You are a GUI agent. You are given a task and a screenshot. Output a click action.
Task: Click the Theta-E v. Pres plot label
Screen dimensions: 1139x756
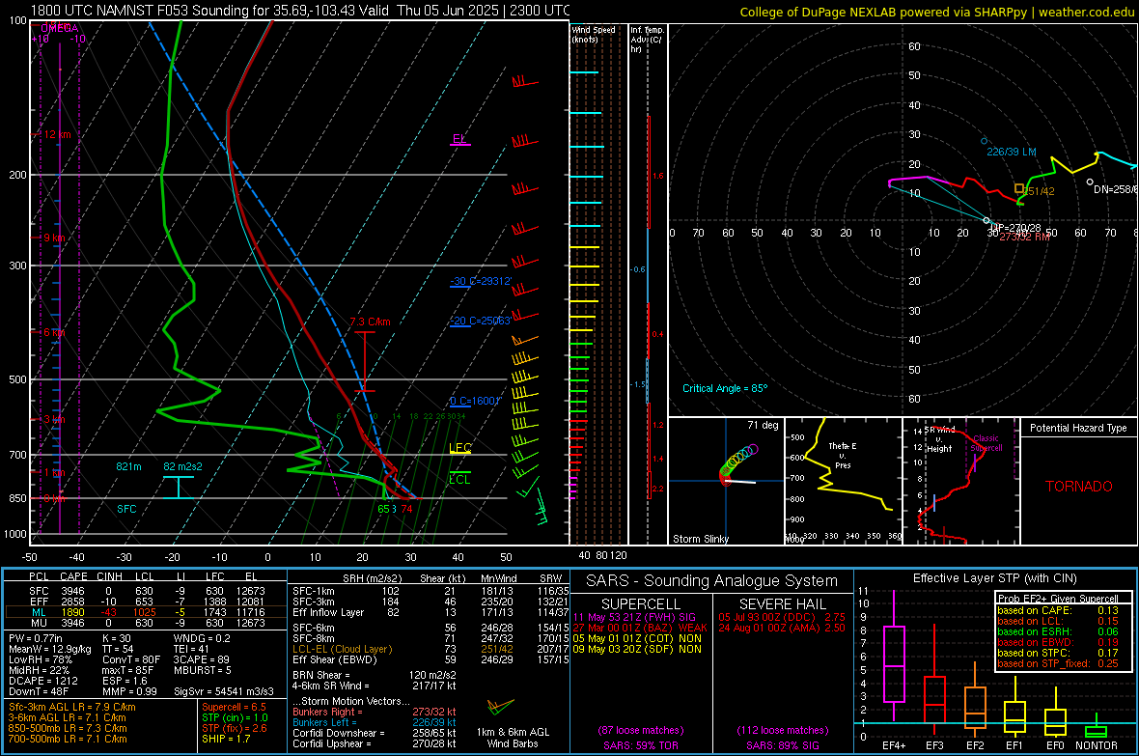pyautogui.click(x=843, y=456)
